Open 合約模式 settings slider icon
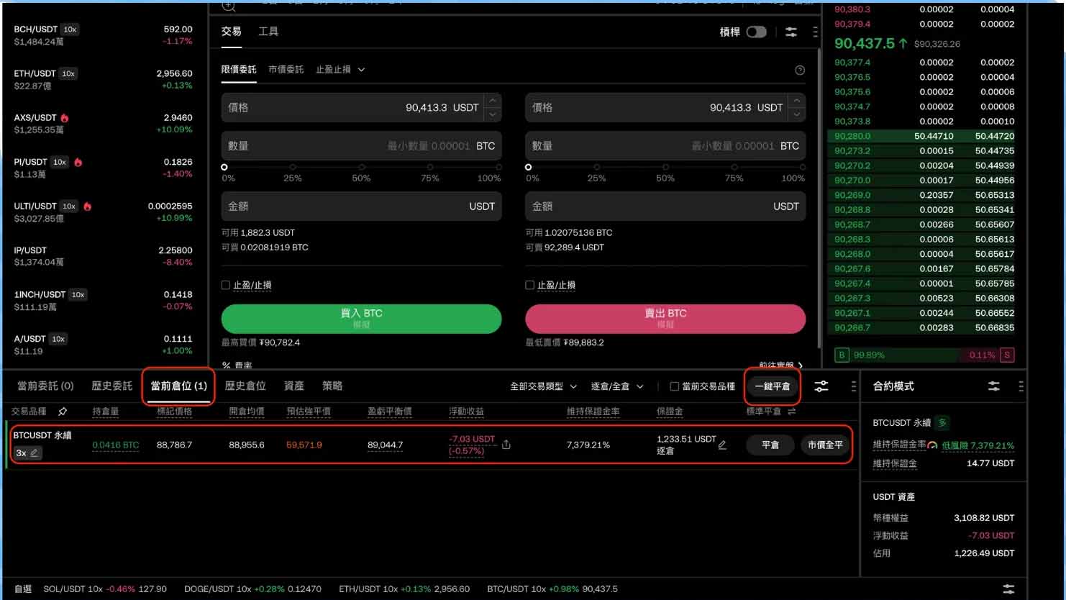Image resolution: width=1066 pixels, height=600 pixels. [x=994, y=386]
